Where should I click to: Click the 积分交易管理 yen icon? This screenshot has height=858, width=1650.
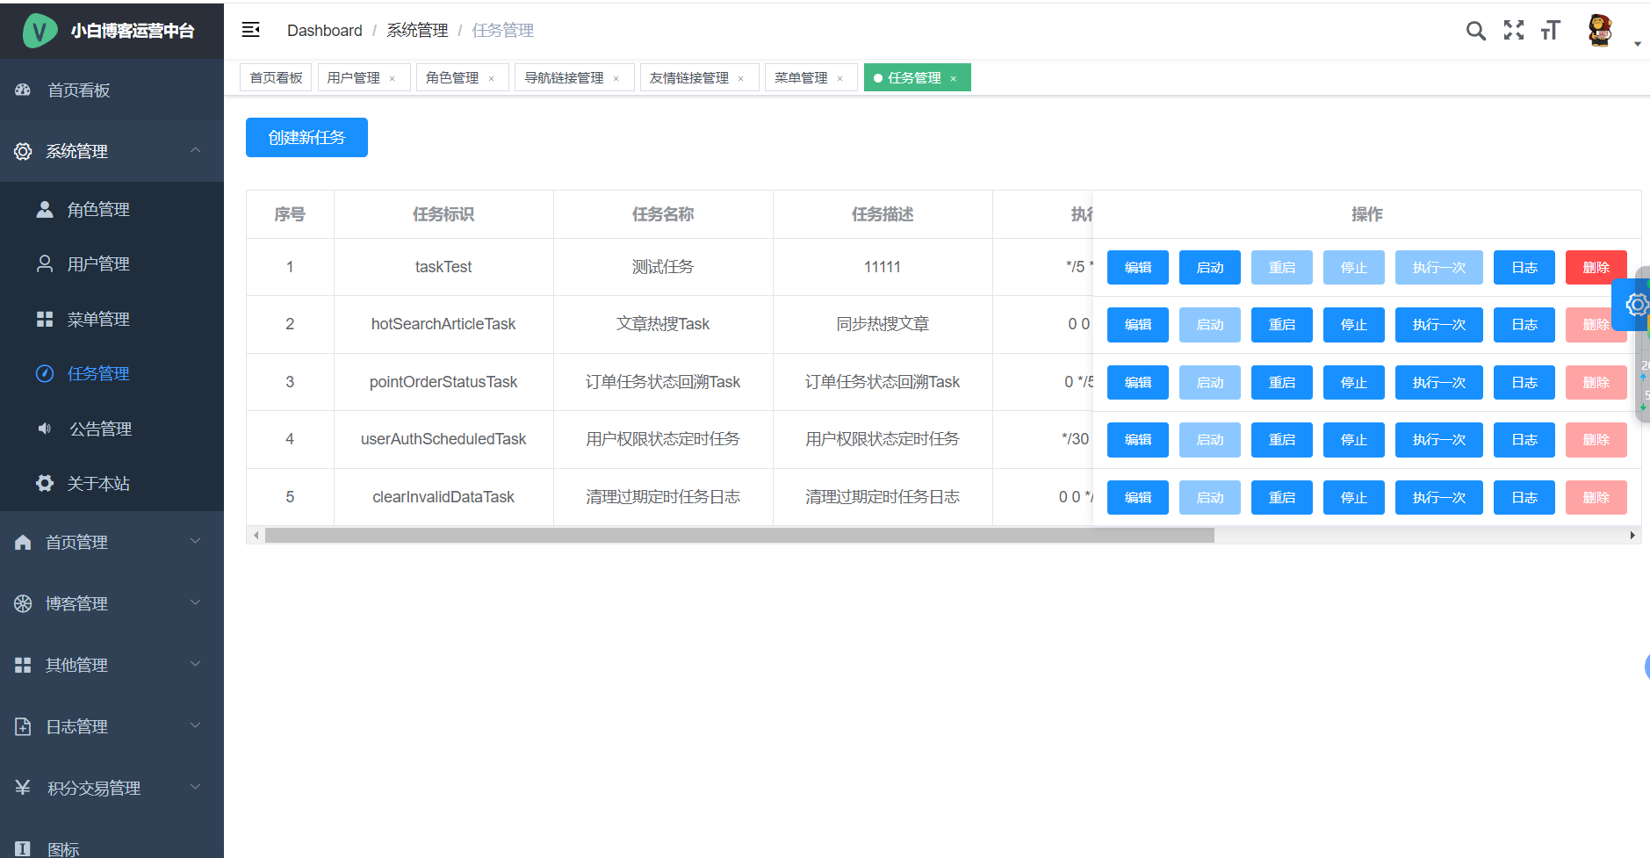click(23, 787)
